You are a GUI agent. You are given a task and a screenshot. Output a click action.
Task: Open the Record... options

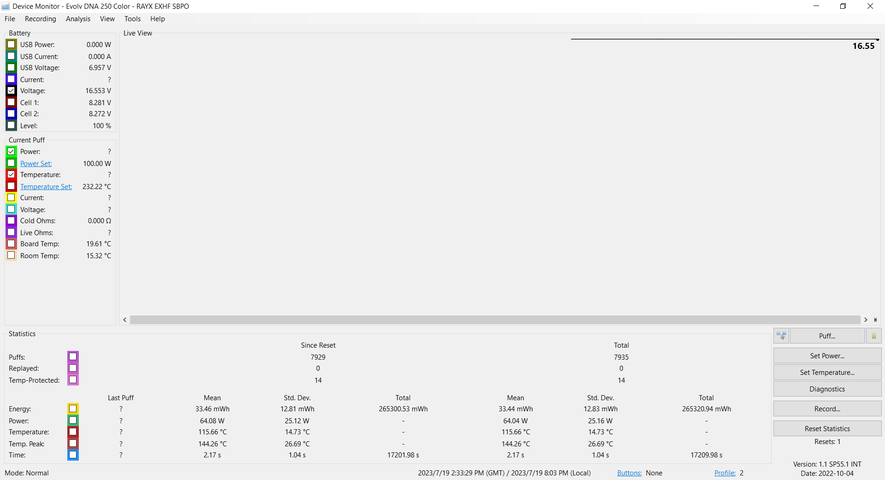point(827,409)
